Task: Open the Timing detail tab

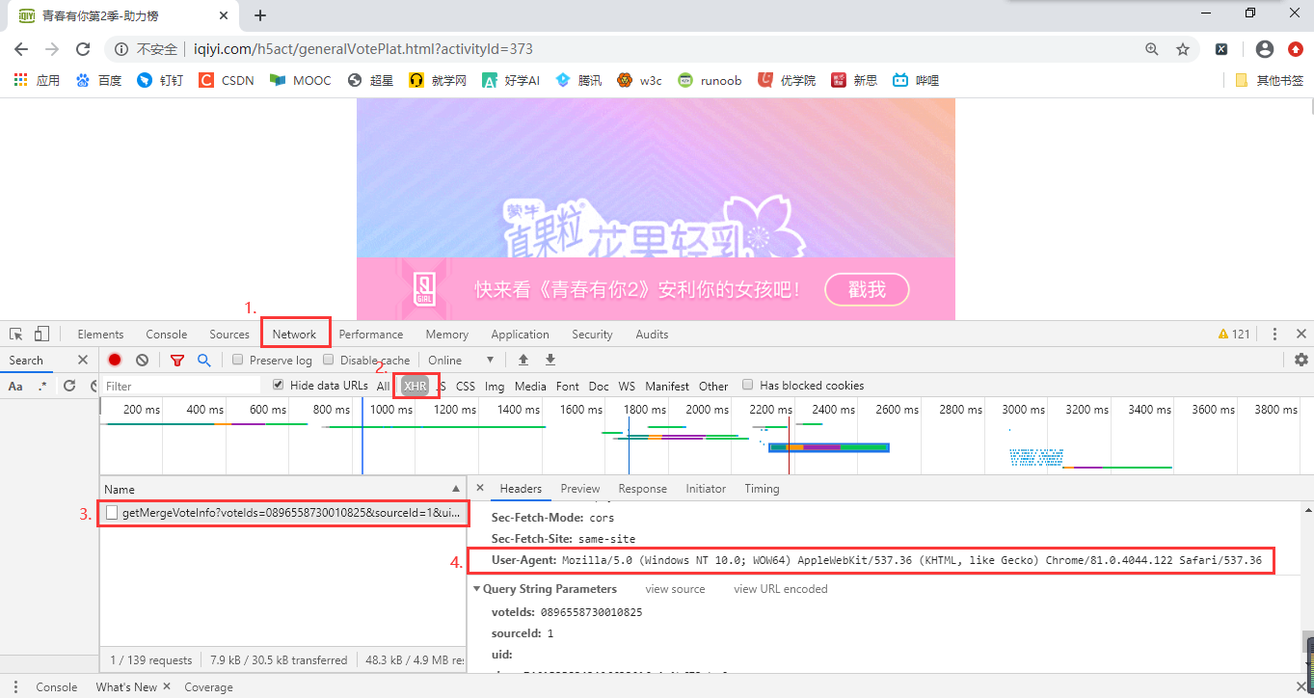Action: [x=762, y=489]
